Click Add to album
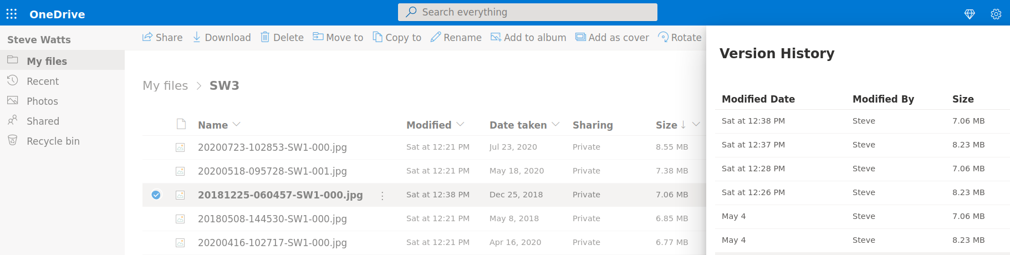Viewport: 1010px width, 255px height. click(x=528, y=37)
